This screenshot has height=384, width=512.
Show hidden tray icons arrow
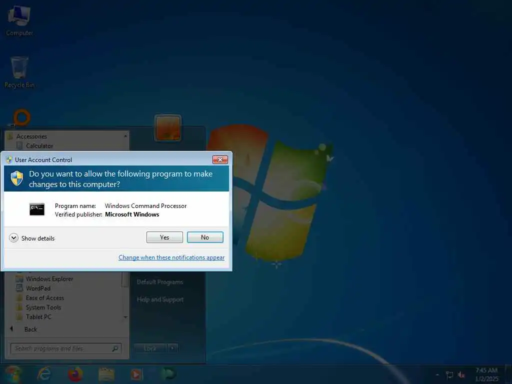[x=437, y=374]
